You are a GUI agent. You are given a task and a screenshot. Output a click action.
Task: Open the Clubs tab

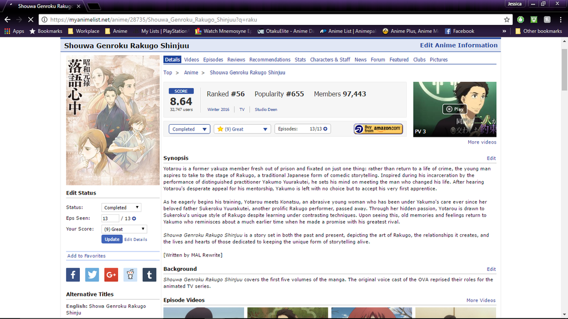419,60
